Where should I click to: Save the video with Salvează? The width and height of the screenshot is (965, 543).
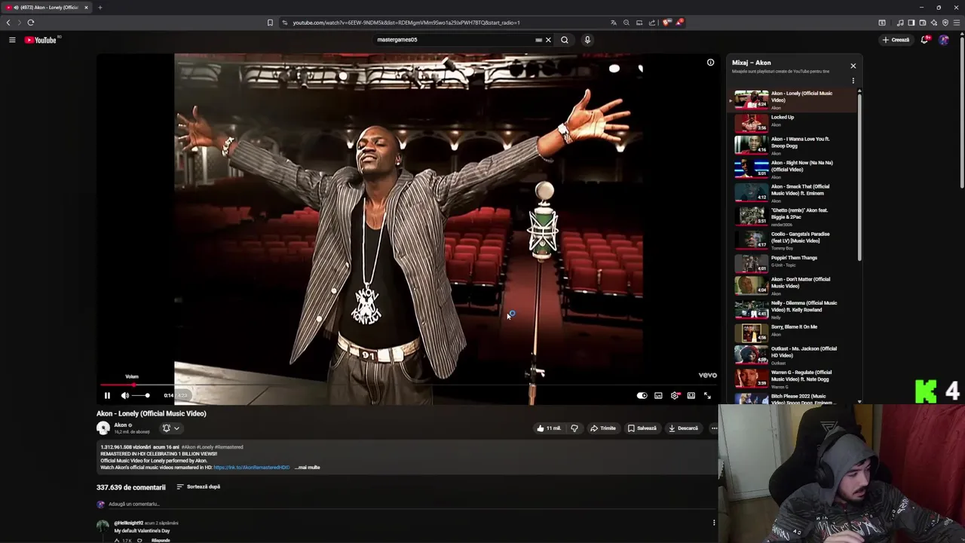coord(642,428)
